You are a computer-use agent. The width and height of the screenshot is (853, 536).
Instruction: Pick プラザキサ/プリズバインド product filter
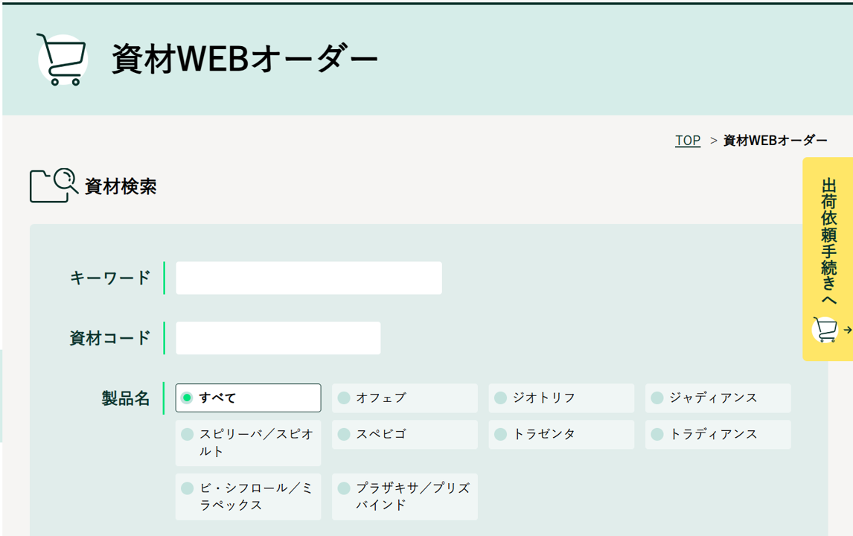[x=344, y=488]
